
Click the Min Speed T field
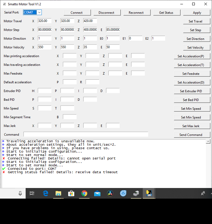point(67,108)
